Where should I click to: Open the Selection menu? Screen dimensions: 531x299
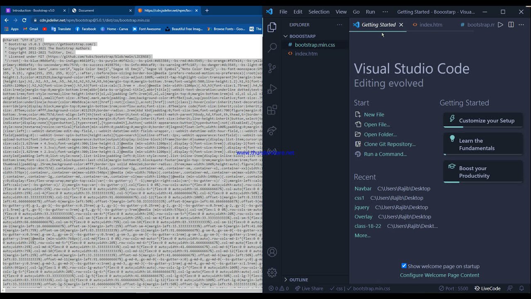(319, 12)
